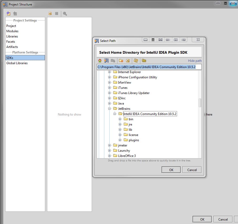Open Facets settings section

click(x=11, y=42)
